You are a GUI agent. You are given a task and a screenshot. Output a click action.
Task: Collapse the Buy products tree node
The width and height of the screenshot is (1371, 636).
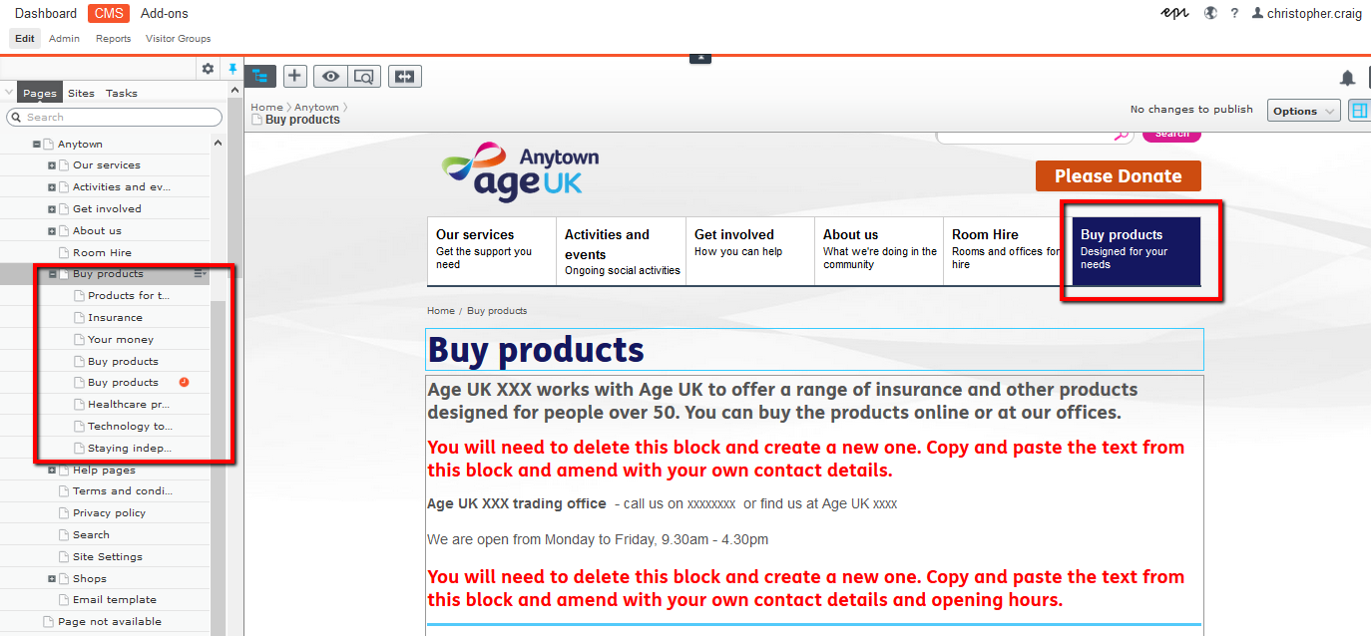[52, 274]
